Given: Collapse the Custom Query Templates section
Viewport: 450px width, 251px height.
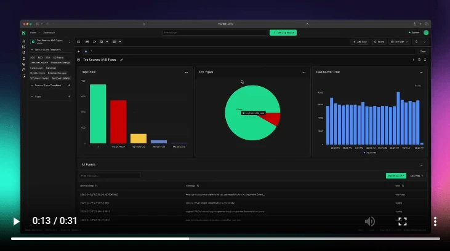Looking at the screenshot, I should pyautogui.click(x=31, y=86).
